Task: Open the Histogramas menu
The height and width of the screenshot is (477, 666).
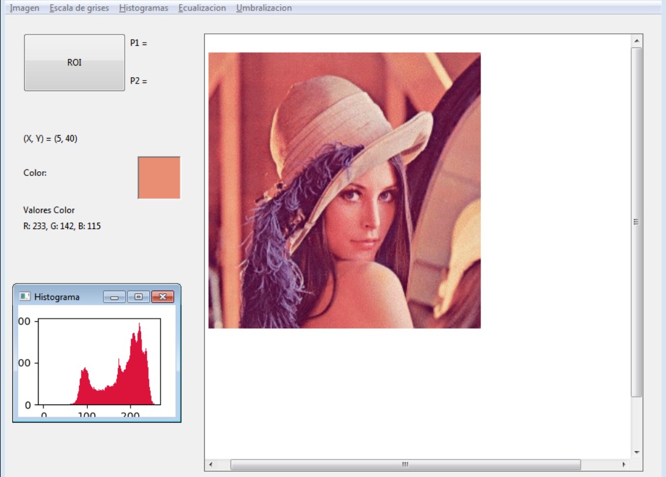Action: 143,8
